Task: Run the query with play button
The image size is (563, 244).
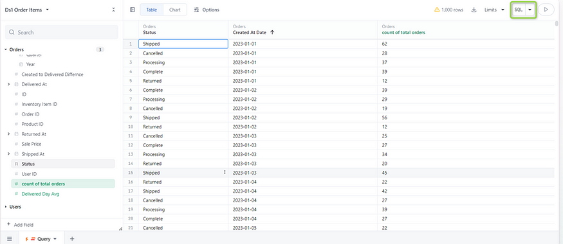Action: pos(546,10)
